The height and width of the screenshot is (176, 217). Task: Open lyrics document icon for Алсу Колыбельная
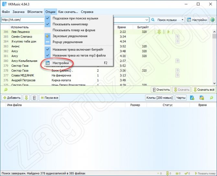[x=177, y=61]
